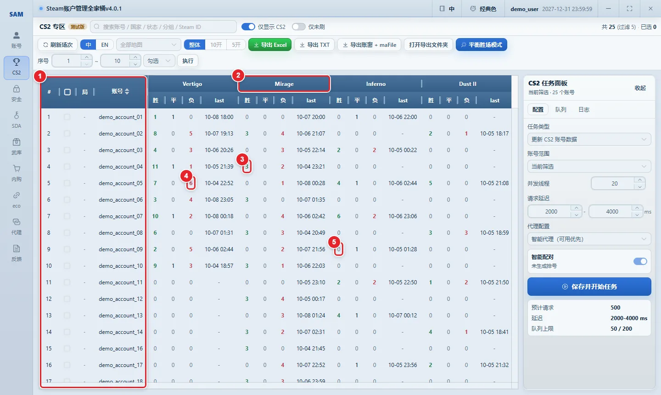Open the 武库 inventory sidebar section
The height and width of the screenshot is (395, 661).
pos(17,147)
